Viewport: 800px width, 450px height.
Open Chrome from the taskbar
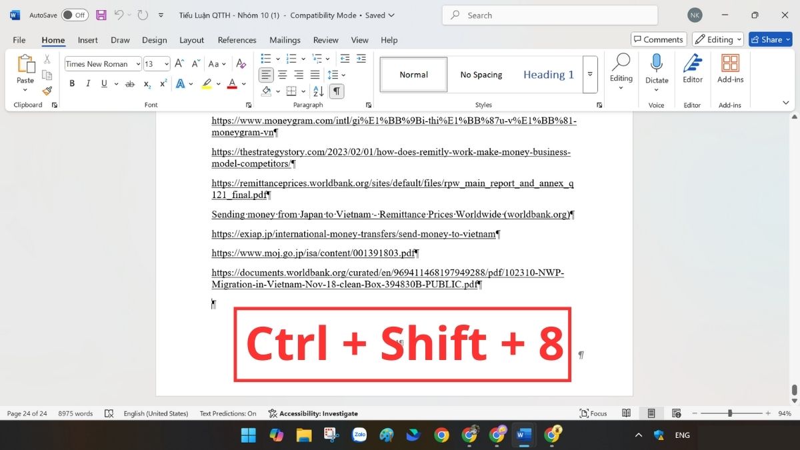coord(441,435)
